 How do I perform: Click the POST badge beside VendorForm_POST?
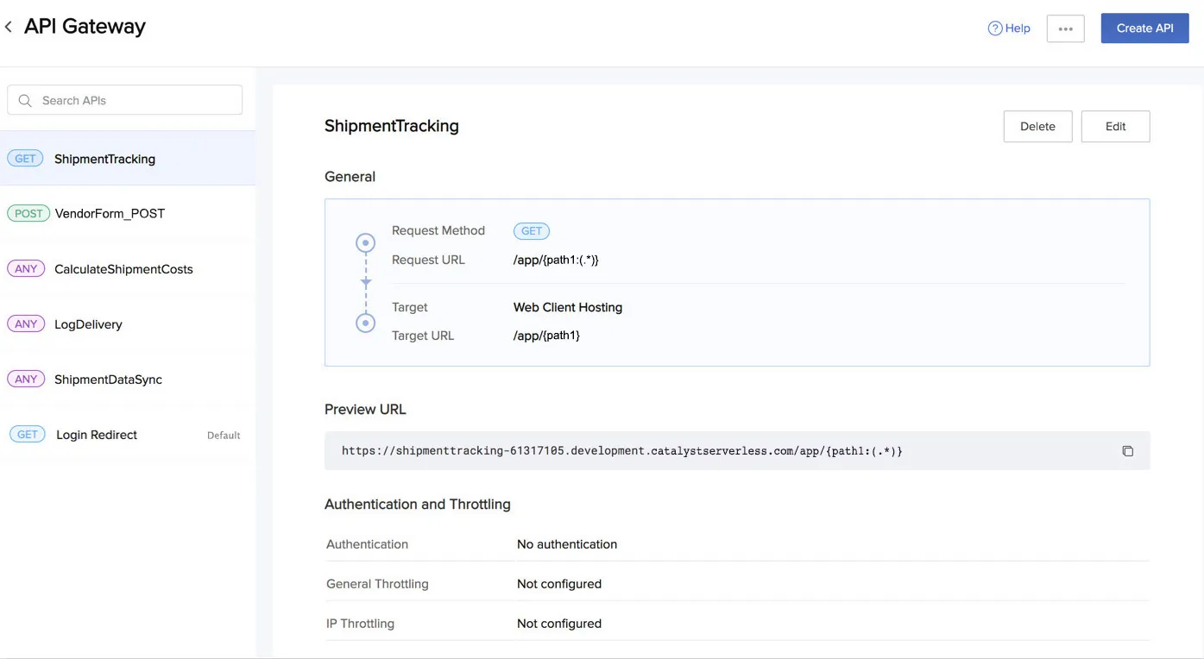click(x=28, y=214)
